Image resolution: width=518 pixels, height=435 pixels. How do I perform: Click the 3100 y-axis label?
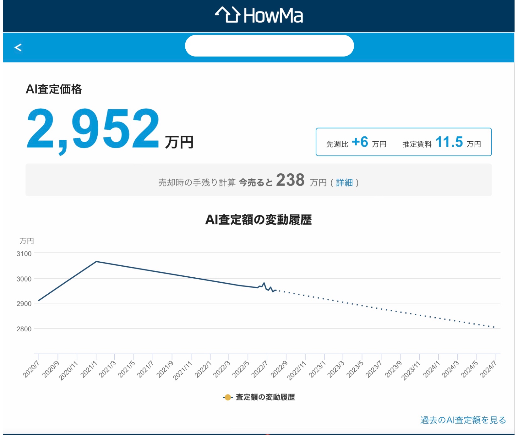coord(24,254)
